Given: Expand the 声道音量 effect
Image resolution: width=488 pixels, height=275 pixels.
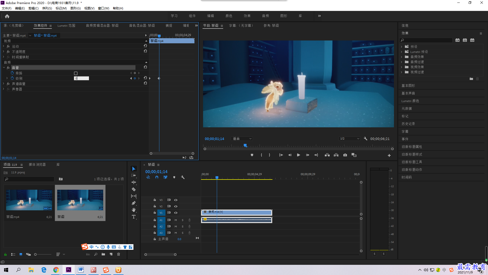Looking at the screenshot, I should click(4, 84).
